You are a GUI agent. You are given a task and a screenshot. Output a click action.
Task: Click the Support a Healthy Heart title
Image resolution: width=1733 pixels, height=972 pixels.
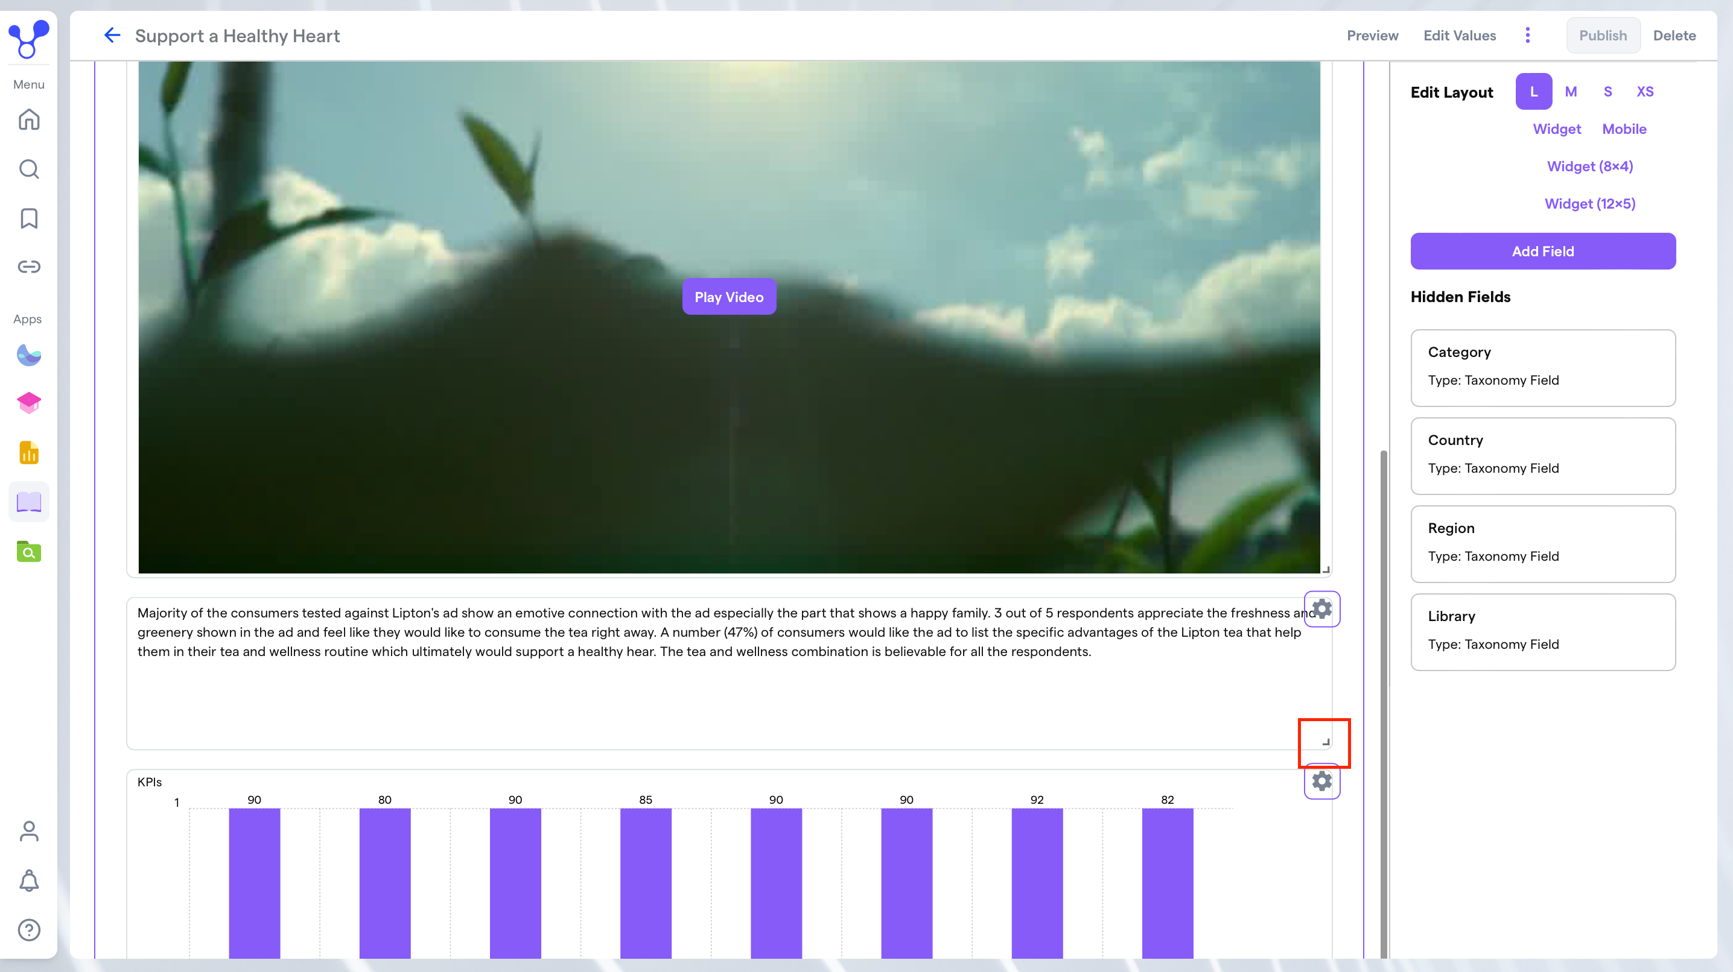tap(238, 36)
